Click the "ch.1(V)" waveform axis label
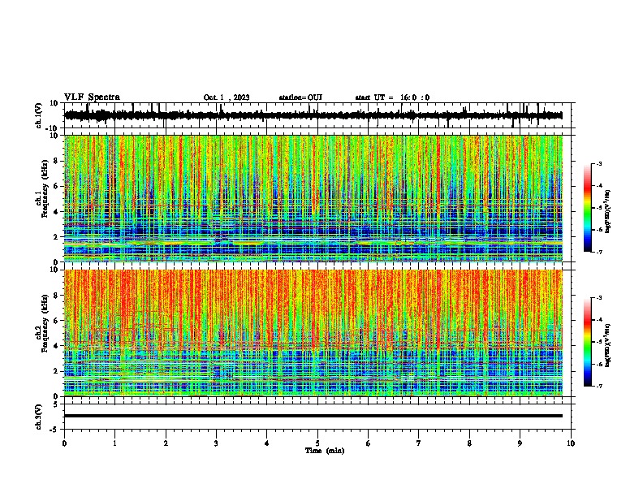The height and width of the screenshot is (497, 643). point(39,115)
